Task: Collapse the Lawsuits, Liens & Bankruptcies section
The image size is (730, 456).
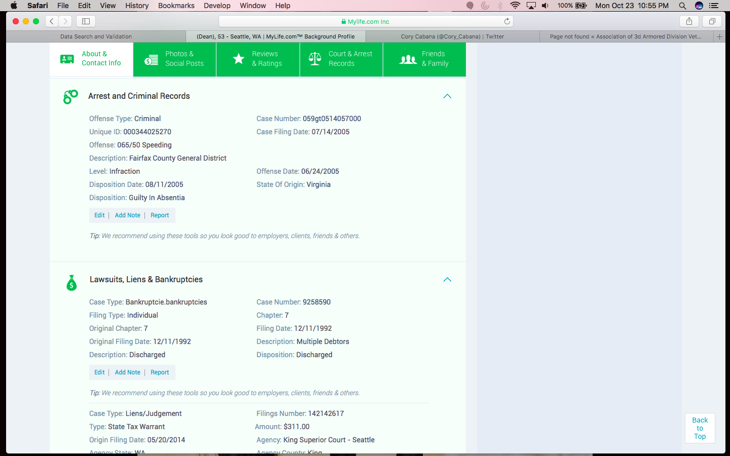Action: point(447,280)
